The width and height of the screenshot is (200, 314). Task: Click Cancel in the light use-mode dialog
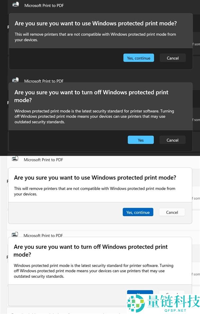click(172, 212)
